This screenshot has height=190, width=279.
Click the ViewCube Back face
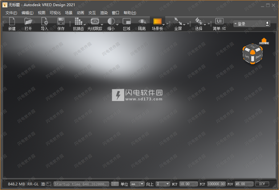(258, 56)
